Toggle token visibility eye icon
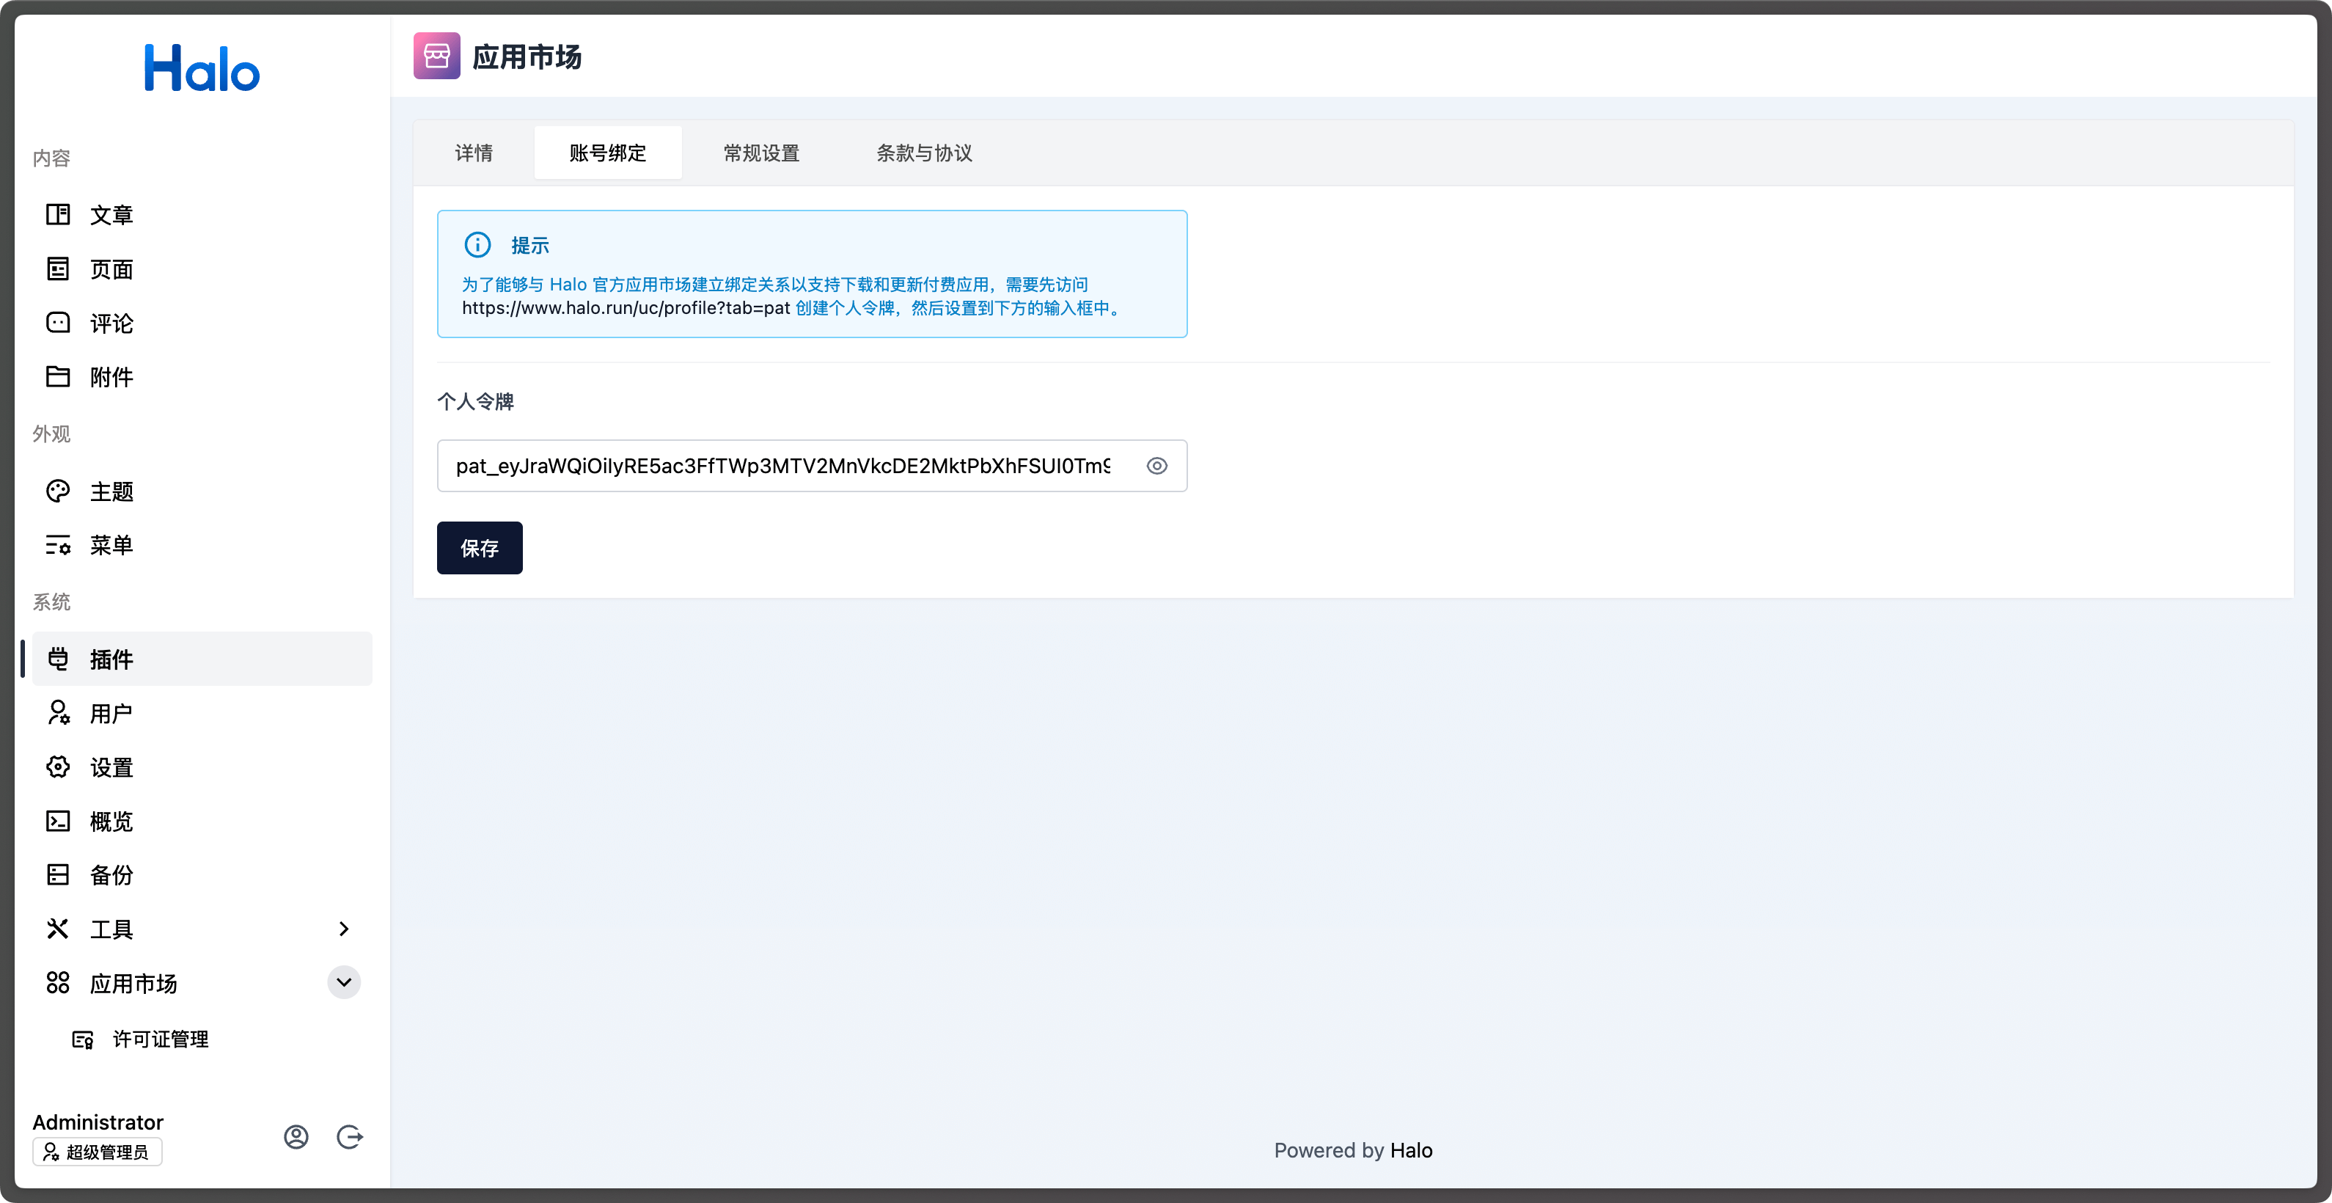Screen dimensions: 2332x1203 [x=1156, y=467]
